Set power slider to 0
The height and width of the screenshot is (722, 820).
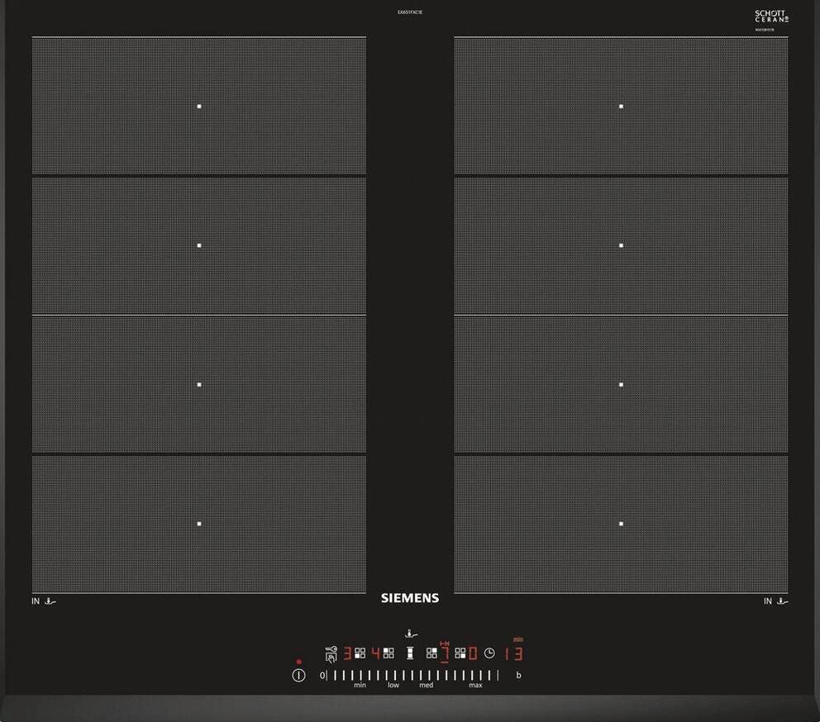[x=322, y=676]
